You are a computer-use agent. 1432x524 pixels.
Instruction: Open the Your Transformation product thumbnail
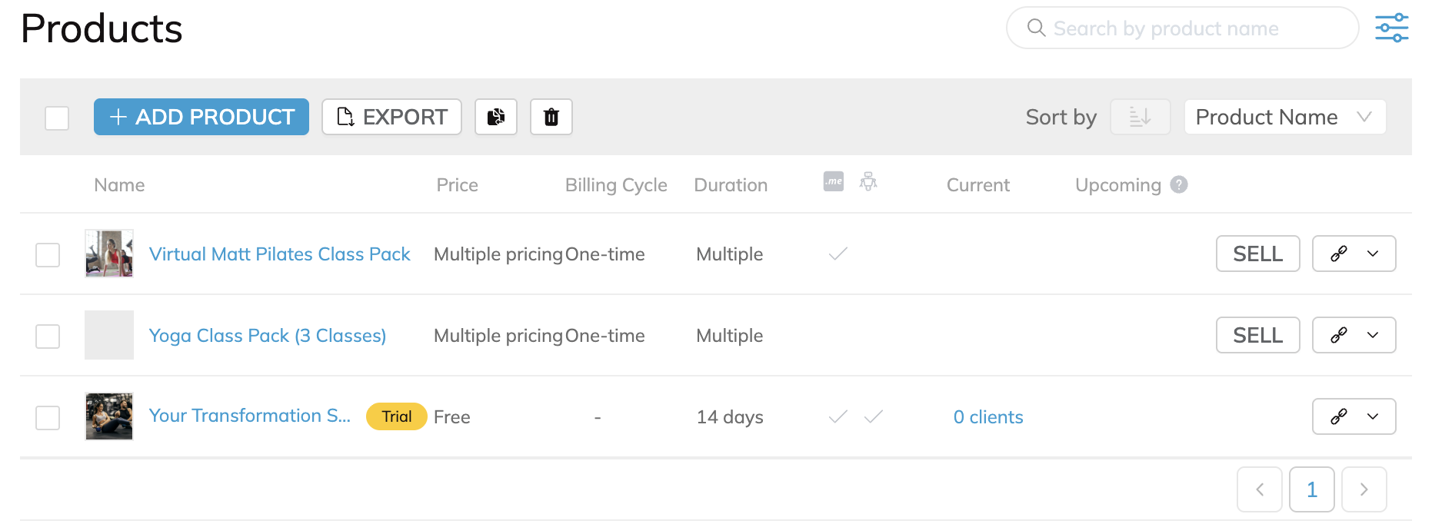pos(109,416)
